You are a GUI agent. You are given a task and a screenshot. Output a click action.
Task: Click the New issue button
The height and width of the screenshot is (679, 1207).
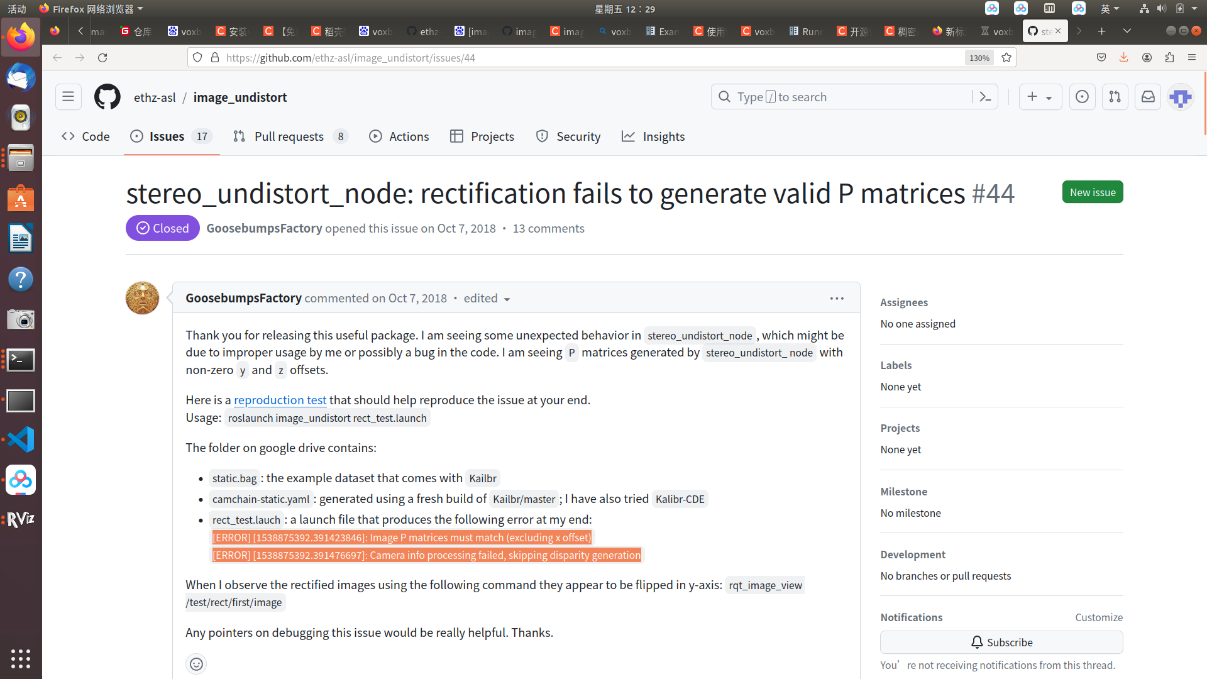(x=1092, y=192)
